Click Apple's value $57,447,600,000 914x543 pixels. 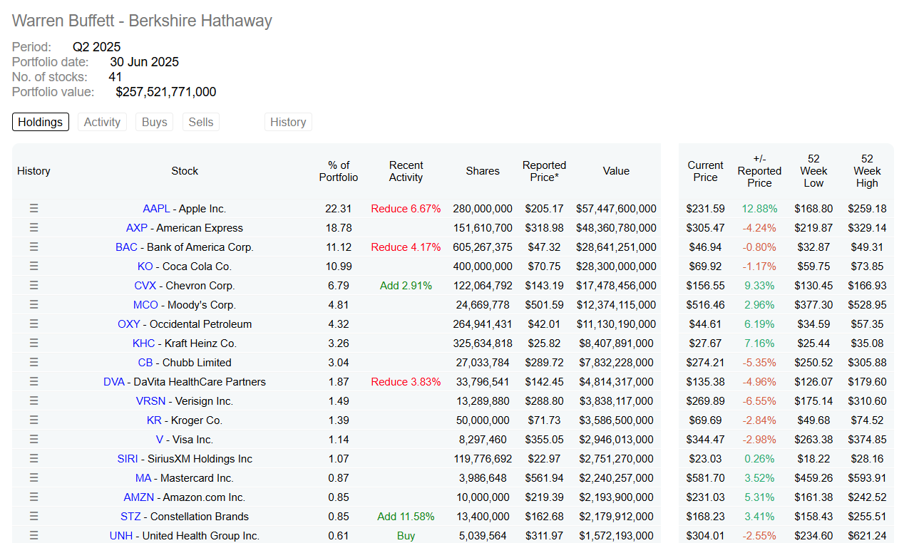pos(616,209)
